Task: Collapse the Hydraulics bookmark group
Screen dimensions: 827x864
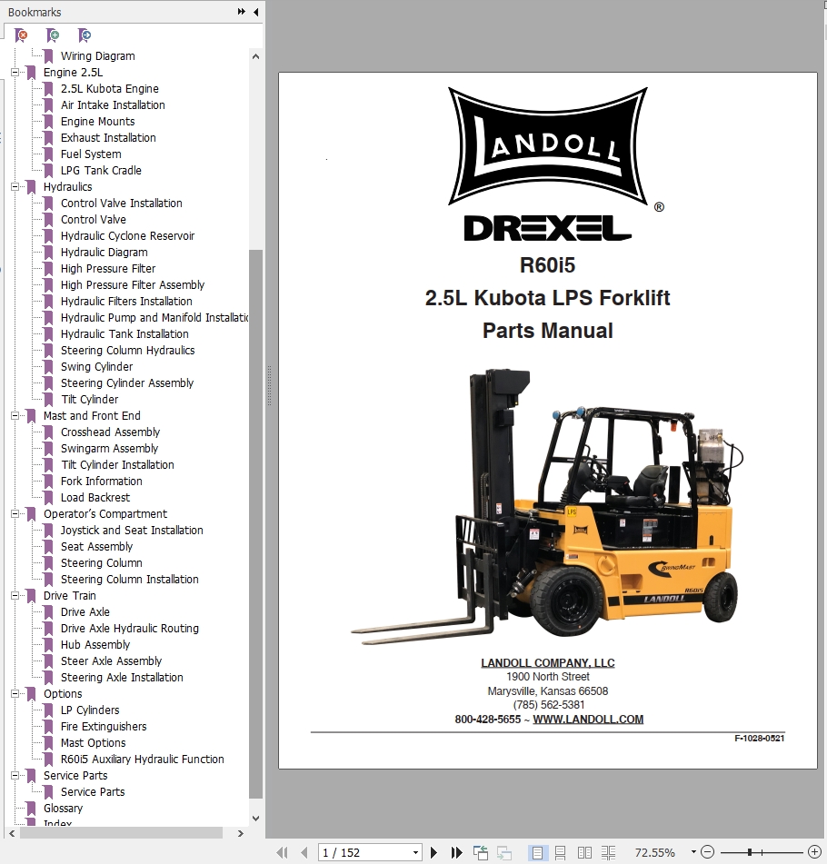Action: pyautogui.click(x=15, y=187)
